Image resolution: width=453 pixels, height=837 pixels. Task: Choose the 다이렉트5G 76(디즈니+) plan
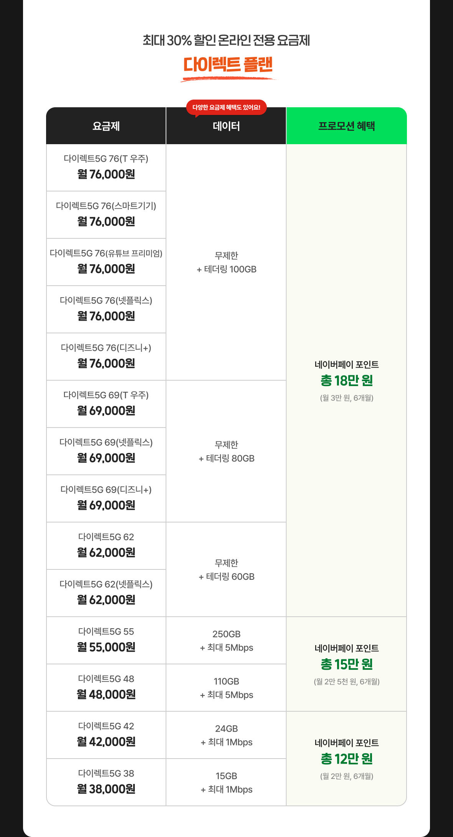[106, 356]
